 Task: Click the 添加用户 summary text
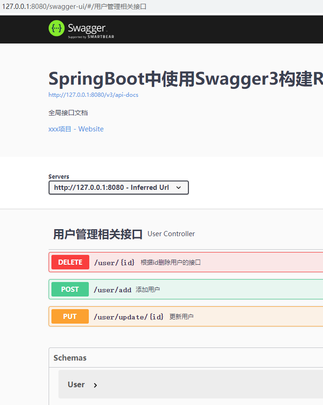148,289
